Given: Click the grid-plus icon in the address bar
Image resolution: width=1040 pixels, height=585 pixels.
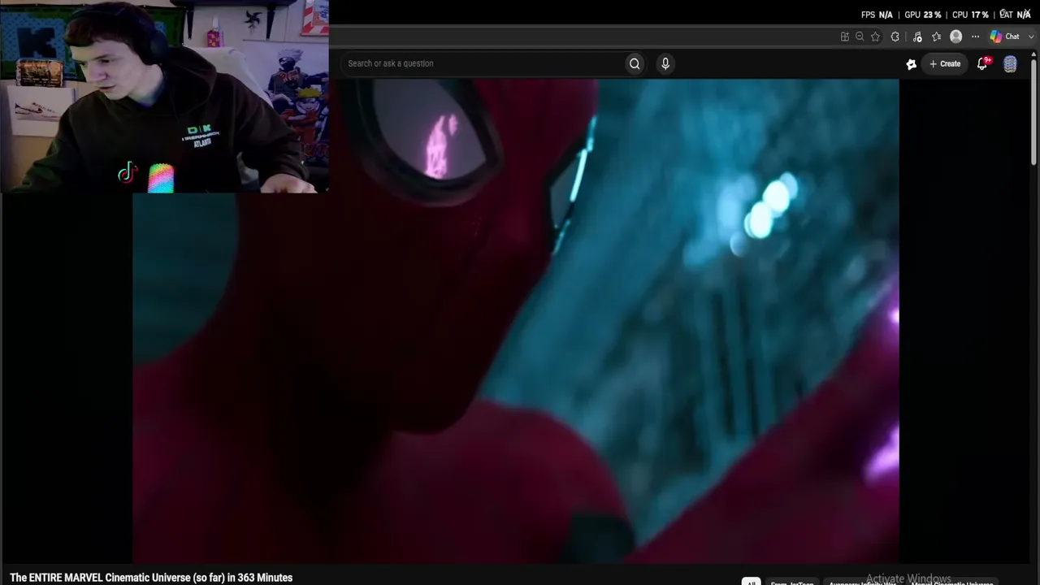Looking at the screenshot, I should [x=845, y=37].
